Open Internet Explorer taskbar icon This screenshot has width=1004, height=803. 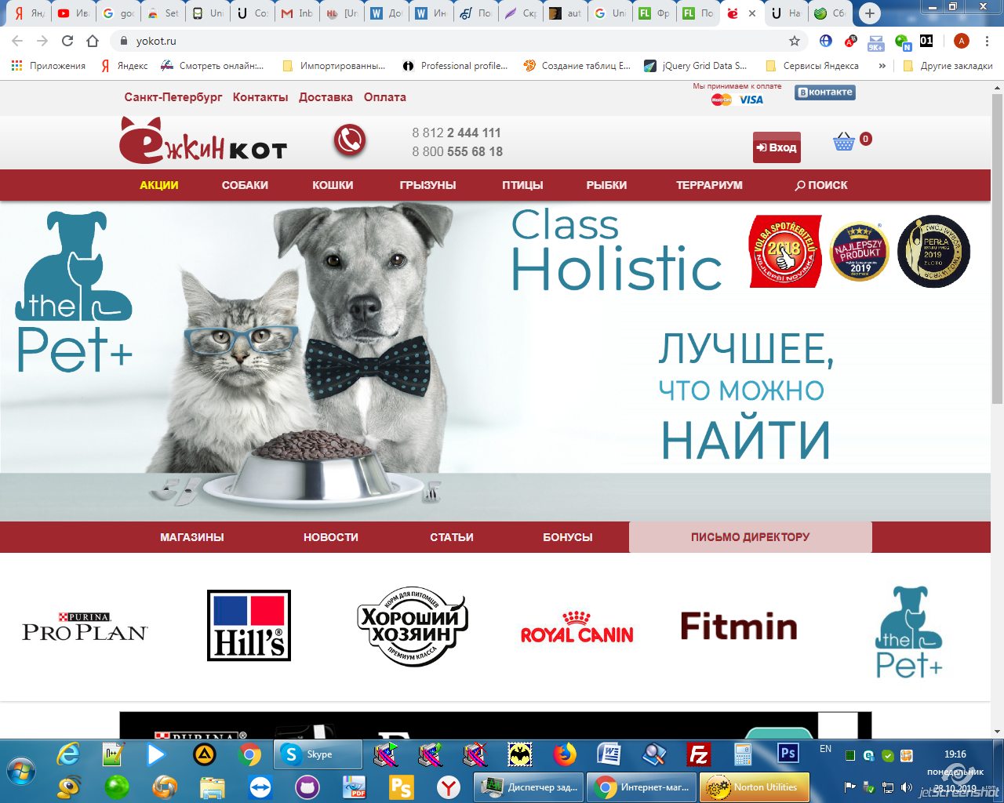[69, 754]
